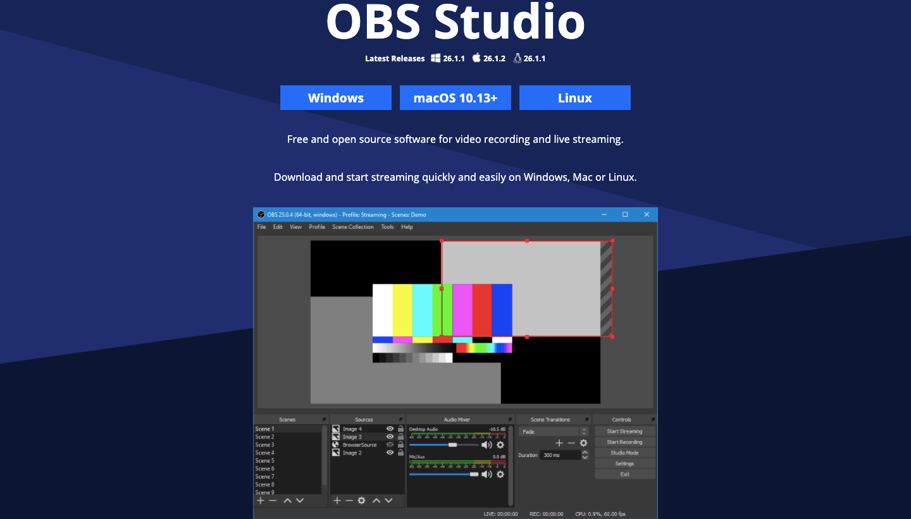Download OBS for Linux

pos(574,97)
